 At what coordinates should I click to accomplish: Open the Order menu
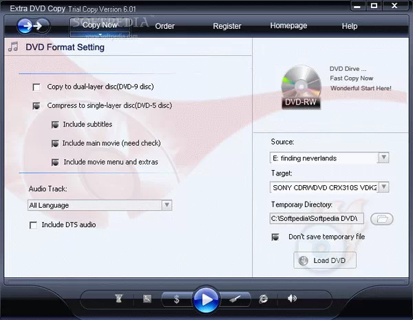click(x=165, y=26)
